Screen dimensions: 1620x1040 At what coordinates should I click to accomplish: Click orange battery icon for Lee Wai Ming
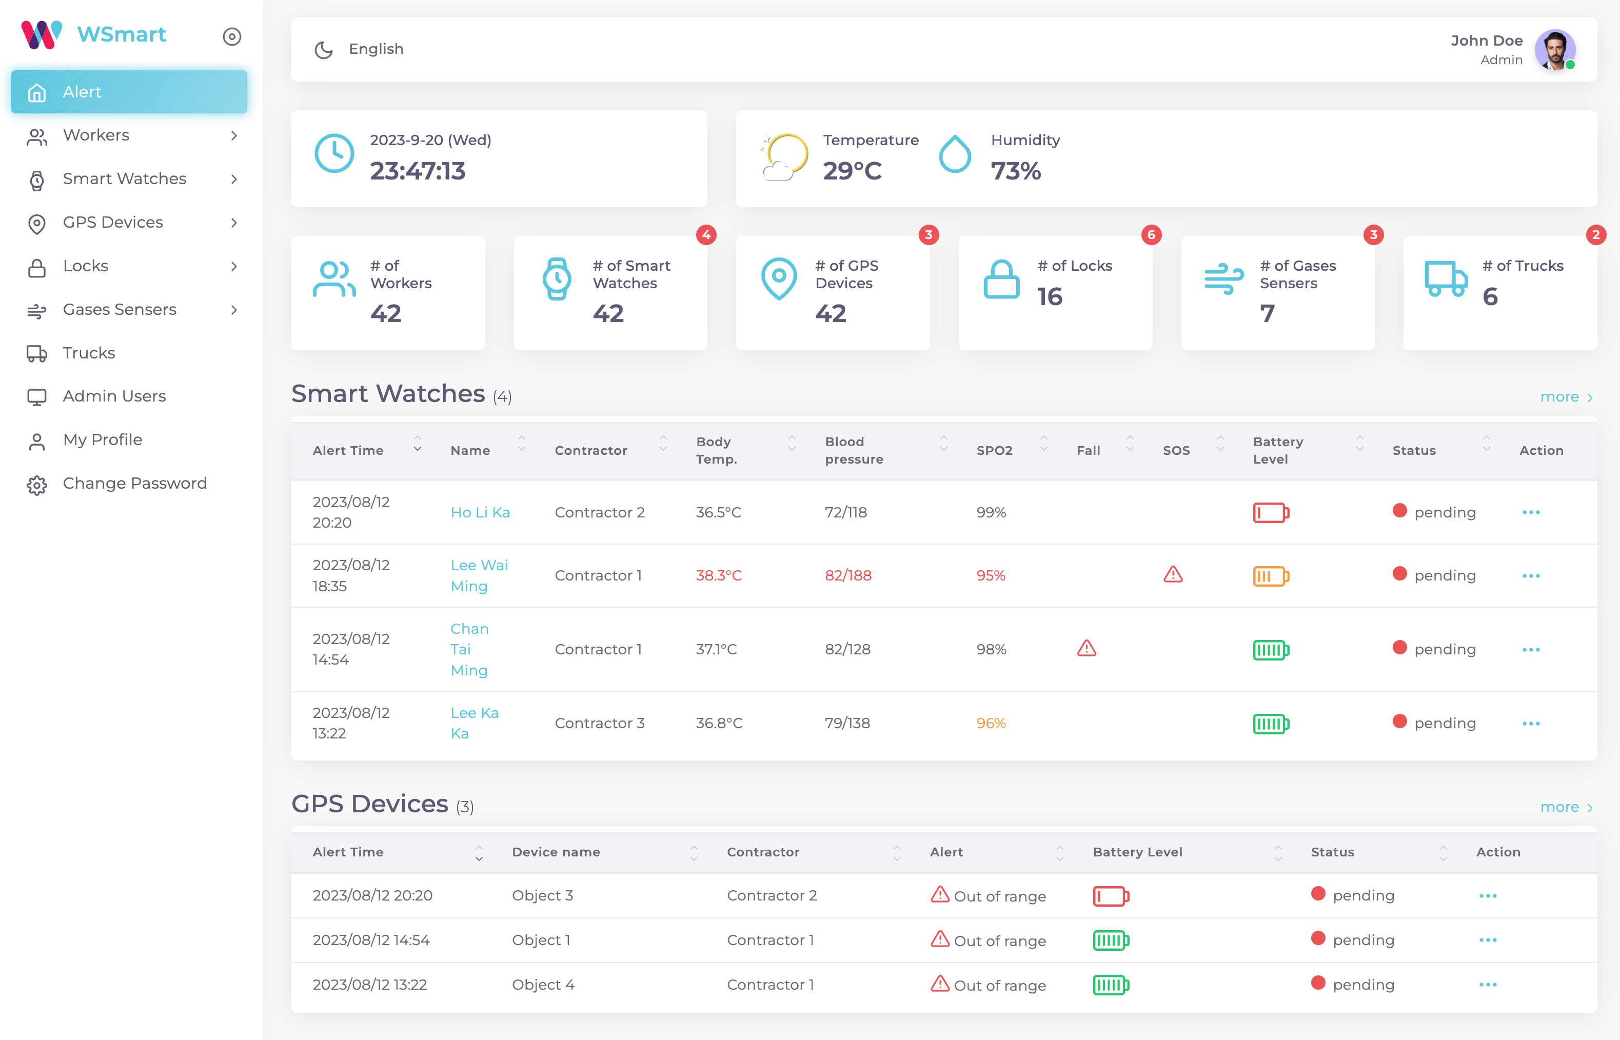click(1271, 577)
